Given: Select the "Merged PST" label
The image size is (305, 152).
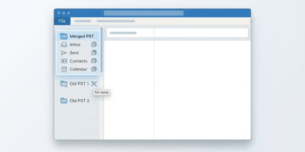Looking at the screenshot, I should pos(82,36).
